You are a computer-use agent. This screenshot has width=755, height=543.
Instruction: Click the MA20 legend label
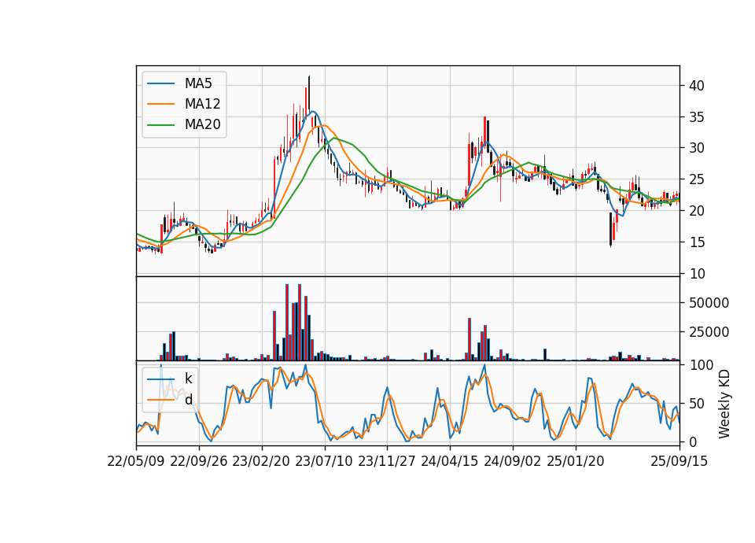tap(202, 124)
